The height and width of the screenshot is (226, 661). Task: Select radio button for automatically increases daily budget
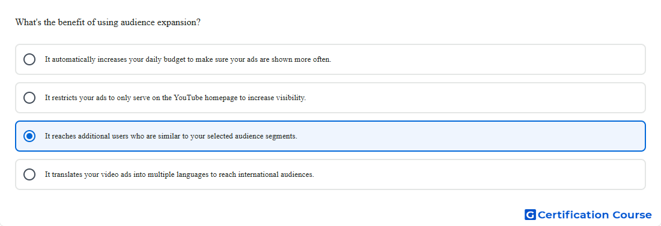pyautogui.click(x=29, y=59)
